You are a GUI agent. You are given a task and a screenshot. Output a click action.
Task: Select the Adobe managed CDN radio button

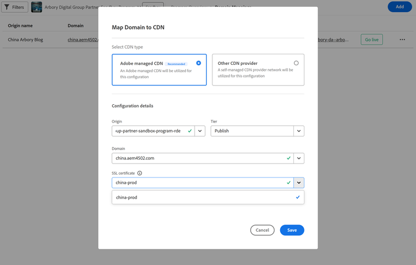[199, 63]
